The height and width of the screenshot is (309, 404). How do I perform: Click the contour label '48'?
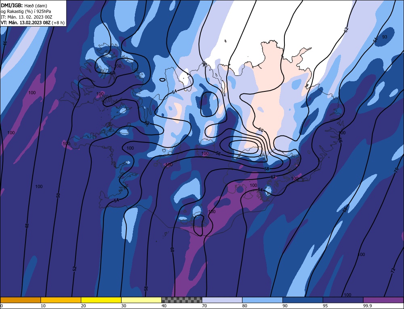tap(27, 226)
